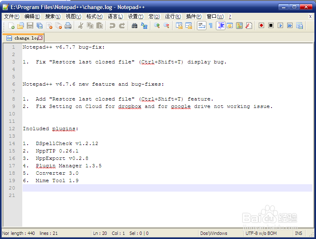
Task: Click the Save All toolbar icon
Action: coord(40,26)
